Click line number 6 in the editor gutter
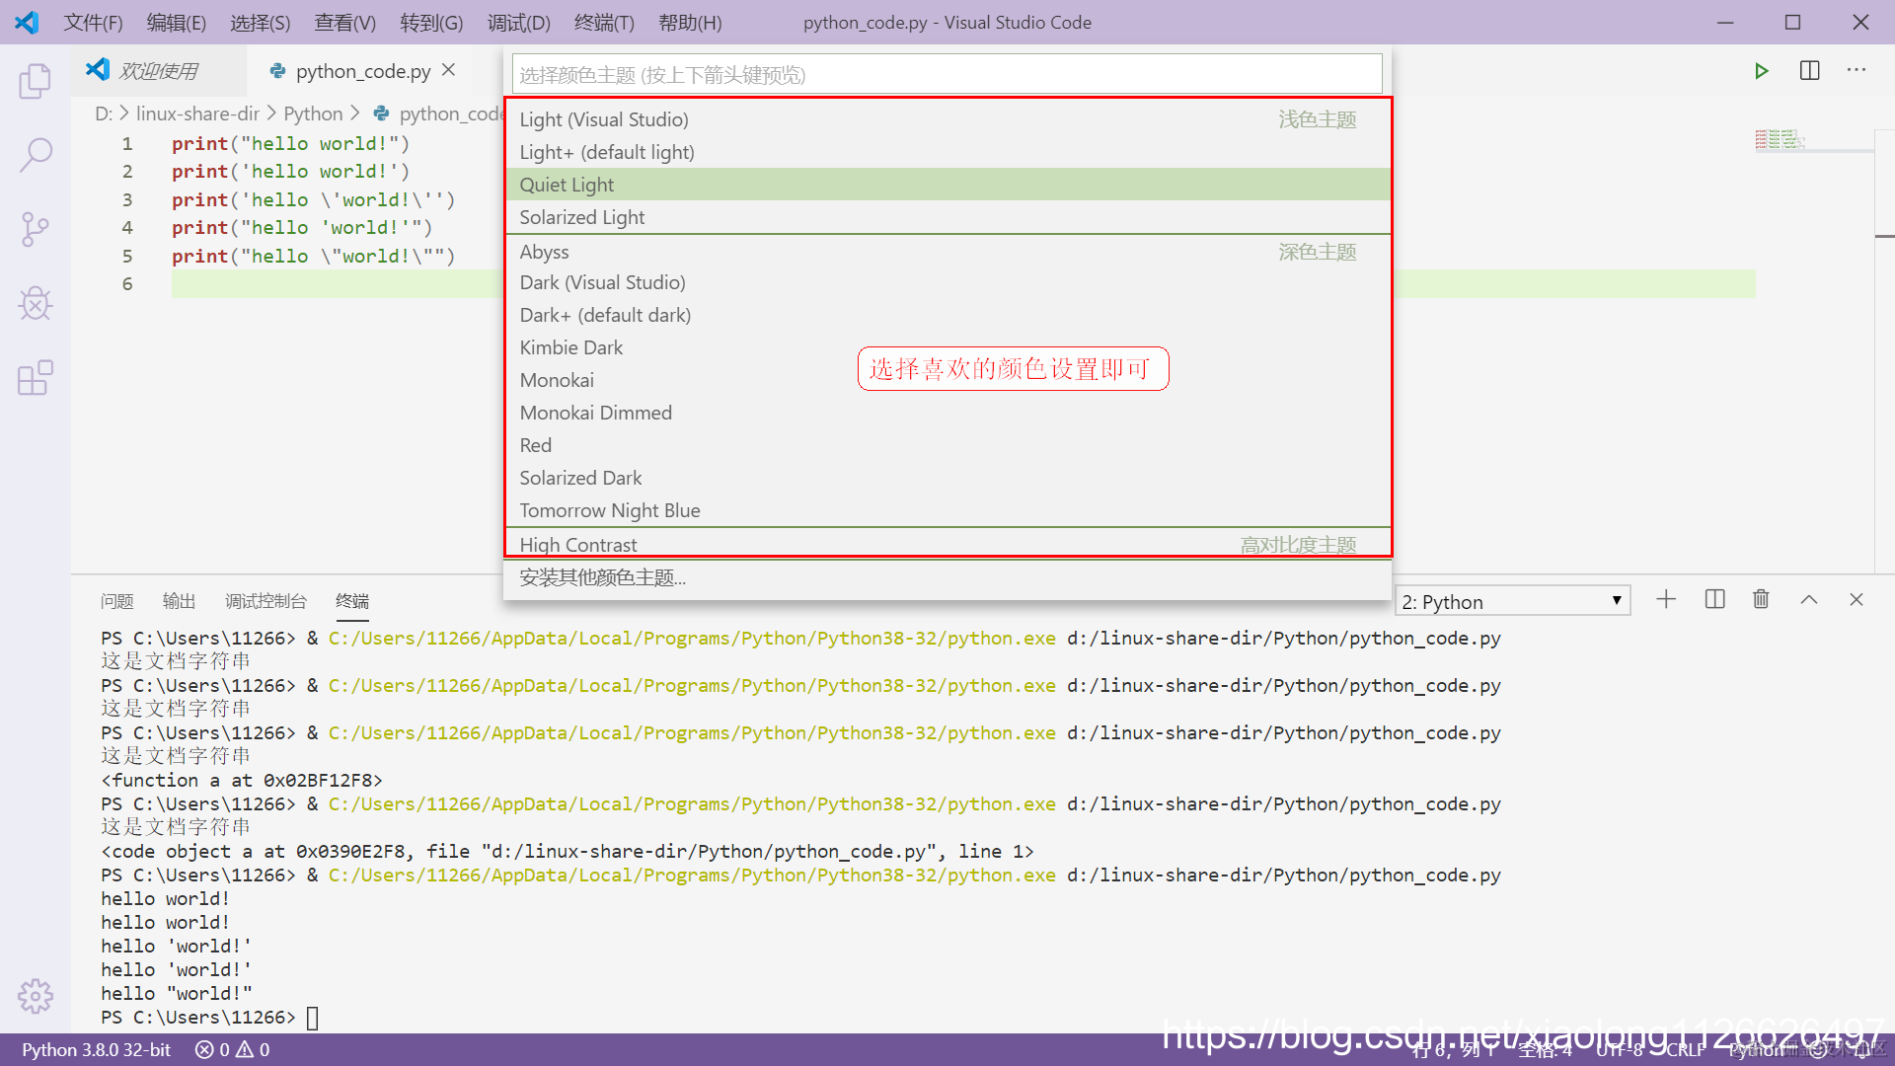This screenshot has width=1895, height=1066. [127, 283]
